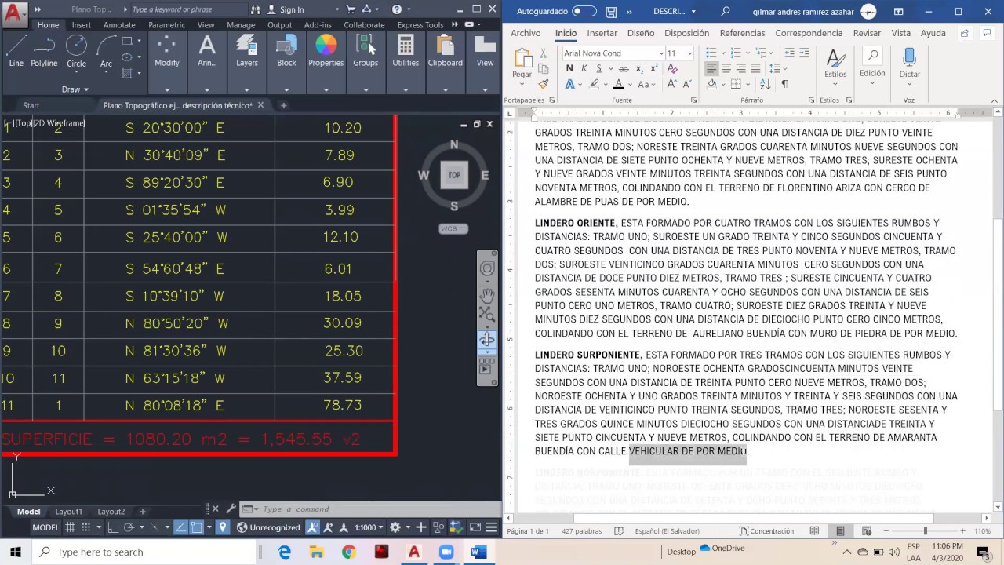1004x565 pixels.
Task: Select the Polyline tool
Action: (x=44, y=51)
